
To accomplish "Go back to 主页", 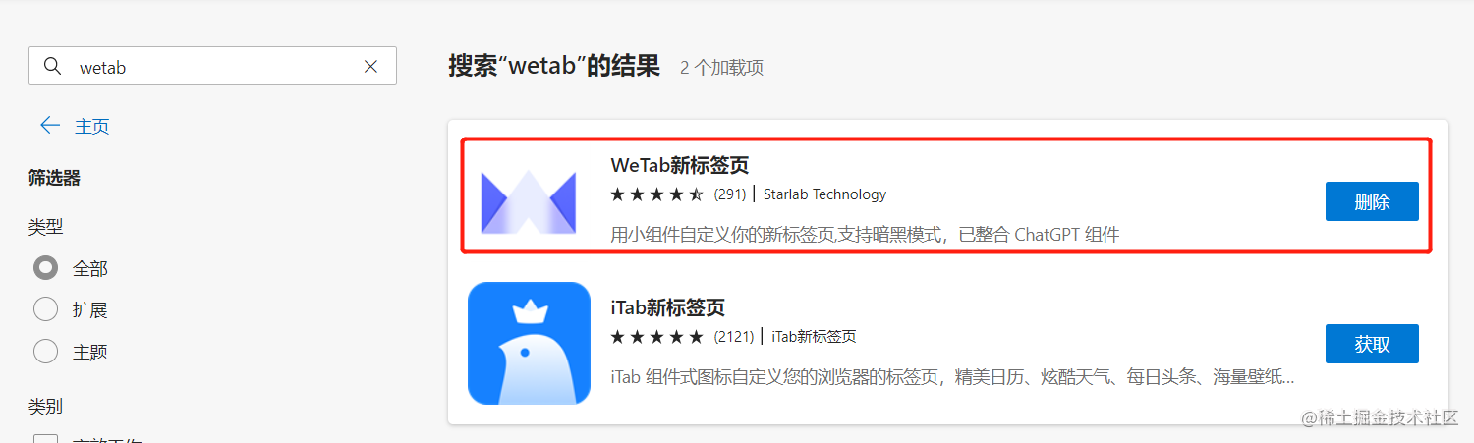I will click(92, 126).
